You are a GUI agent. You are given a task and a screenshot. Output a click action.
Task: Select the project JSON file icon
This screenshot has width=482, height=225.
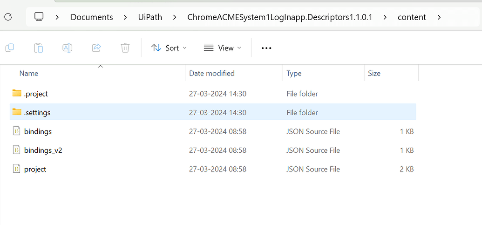point(17,169)
